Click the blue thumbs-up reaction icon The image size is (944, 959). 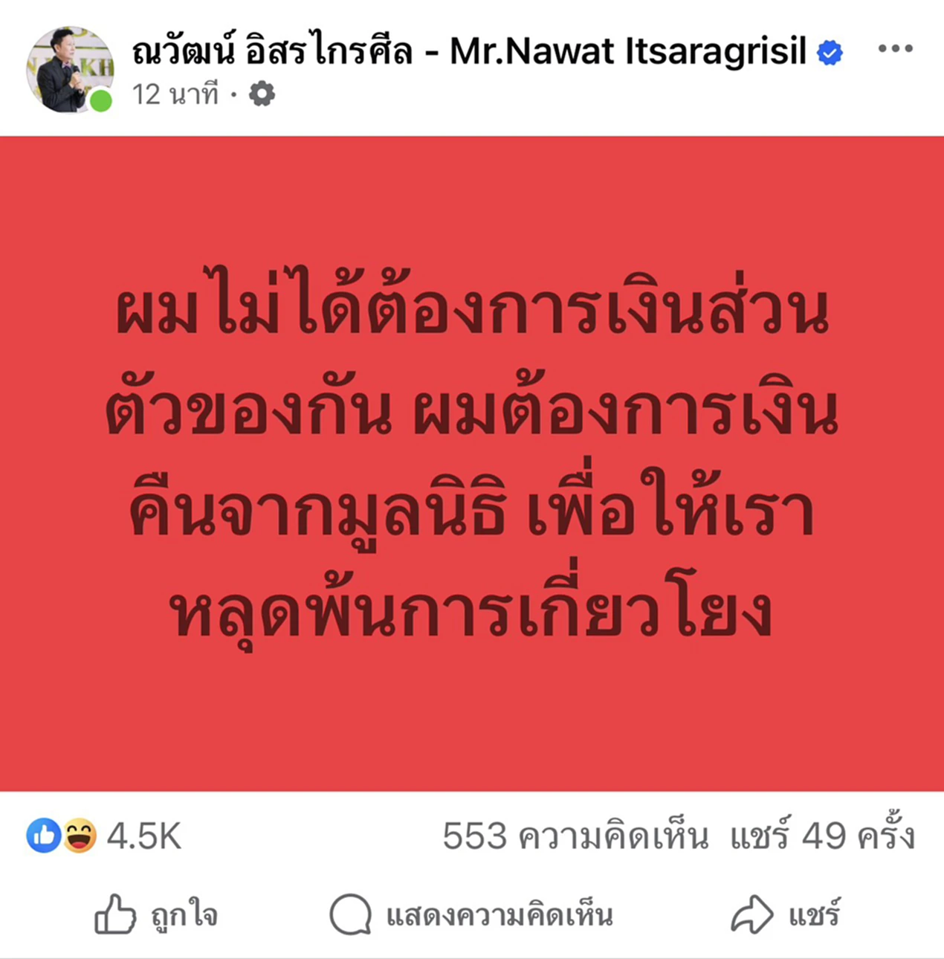click(43, 836)
